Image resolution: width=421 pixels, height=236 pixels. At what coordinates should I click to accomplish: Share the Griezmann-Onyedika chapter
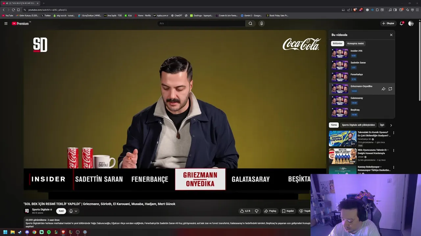pyautogui.click(x=384, y=89)
